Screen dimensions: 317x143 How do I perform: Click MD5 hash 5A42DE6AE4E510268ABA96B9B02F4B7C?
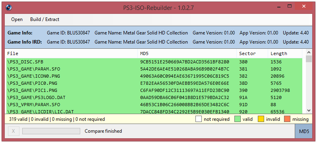tap(185, 69)
